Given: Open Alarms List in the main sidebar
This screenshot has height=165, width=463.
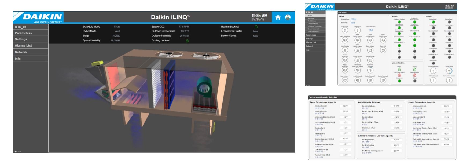Looking at the screenshot, I should coord(31,46).
